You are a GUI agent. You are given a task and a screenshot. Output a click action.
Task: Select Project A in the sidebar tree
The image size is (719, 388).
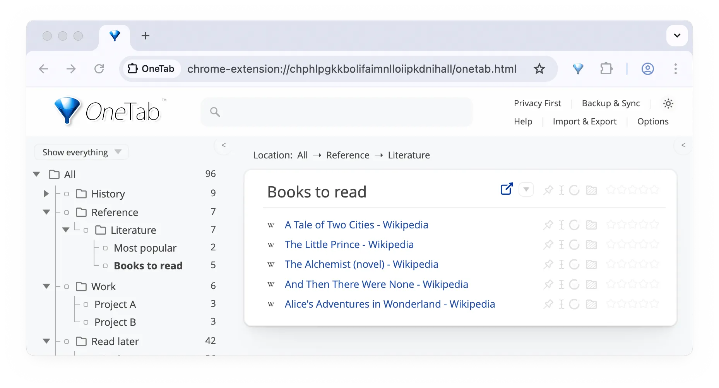click(x=115, y=305)
